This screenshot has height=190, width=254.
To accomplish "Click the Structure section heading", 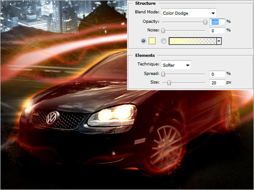I will coord(145,3).
